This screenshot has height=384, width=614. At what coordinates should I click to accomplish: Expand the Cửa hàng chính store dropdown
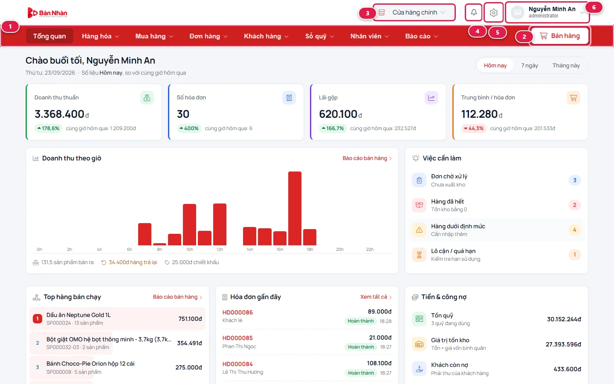click(x=414, y=12)
